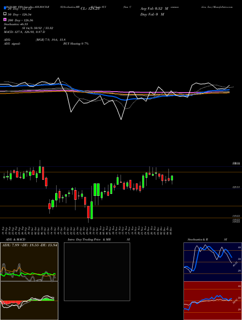
Task: Click the 123.51 price level label
Action: 236,187
